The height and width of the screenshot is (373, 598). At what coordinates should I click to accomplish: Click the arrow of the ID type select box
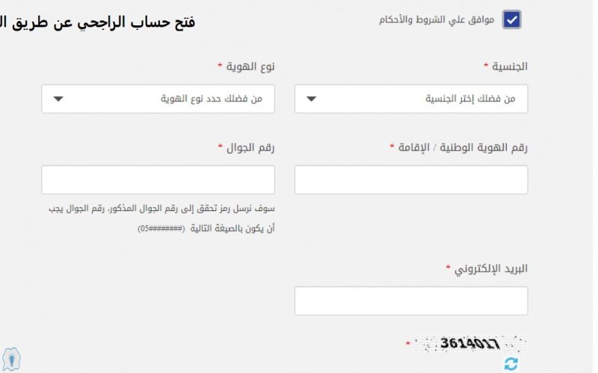[x=58, y=99]
